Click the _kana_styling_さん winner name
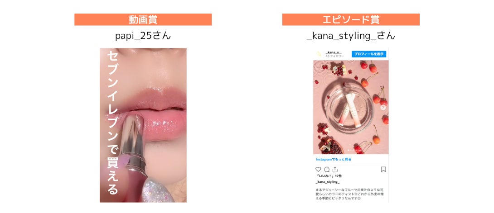This screenshot has height=213, width=494. pyautogui.click(x=351, y=36)
